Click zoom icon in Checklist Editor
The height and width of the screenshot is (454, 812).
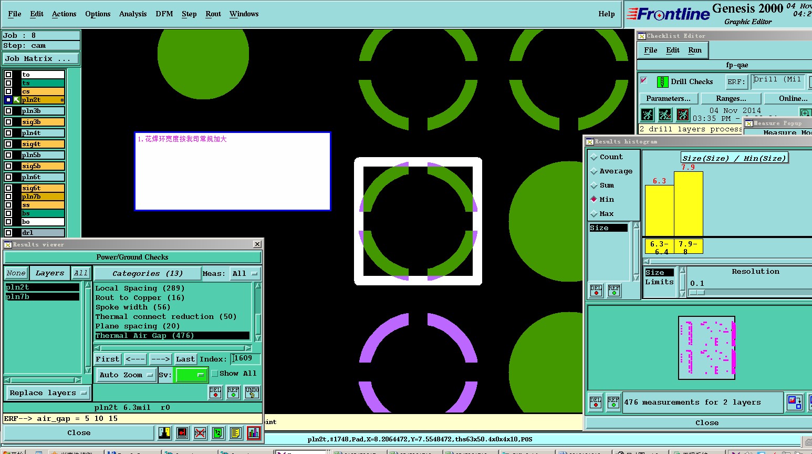(805, 113)
